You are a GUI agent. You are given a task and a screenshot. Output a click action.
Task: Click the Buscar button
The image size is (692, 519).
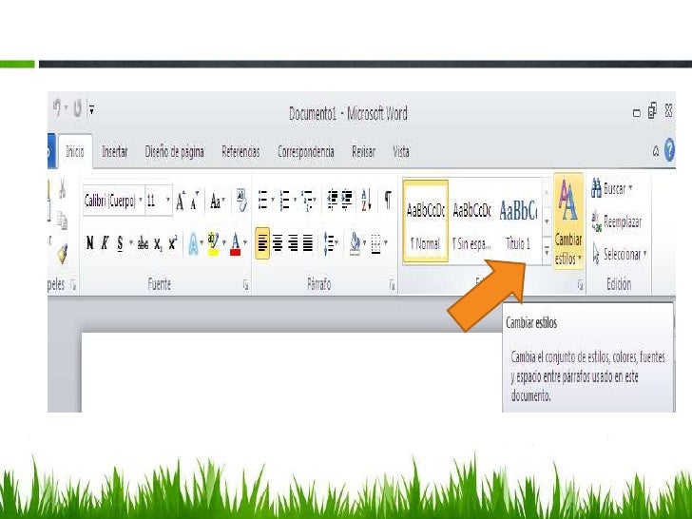612,189
